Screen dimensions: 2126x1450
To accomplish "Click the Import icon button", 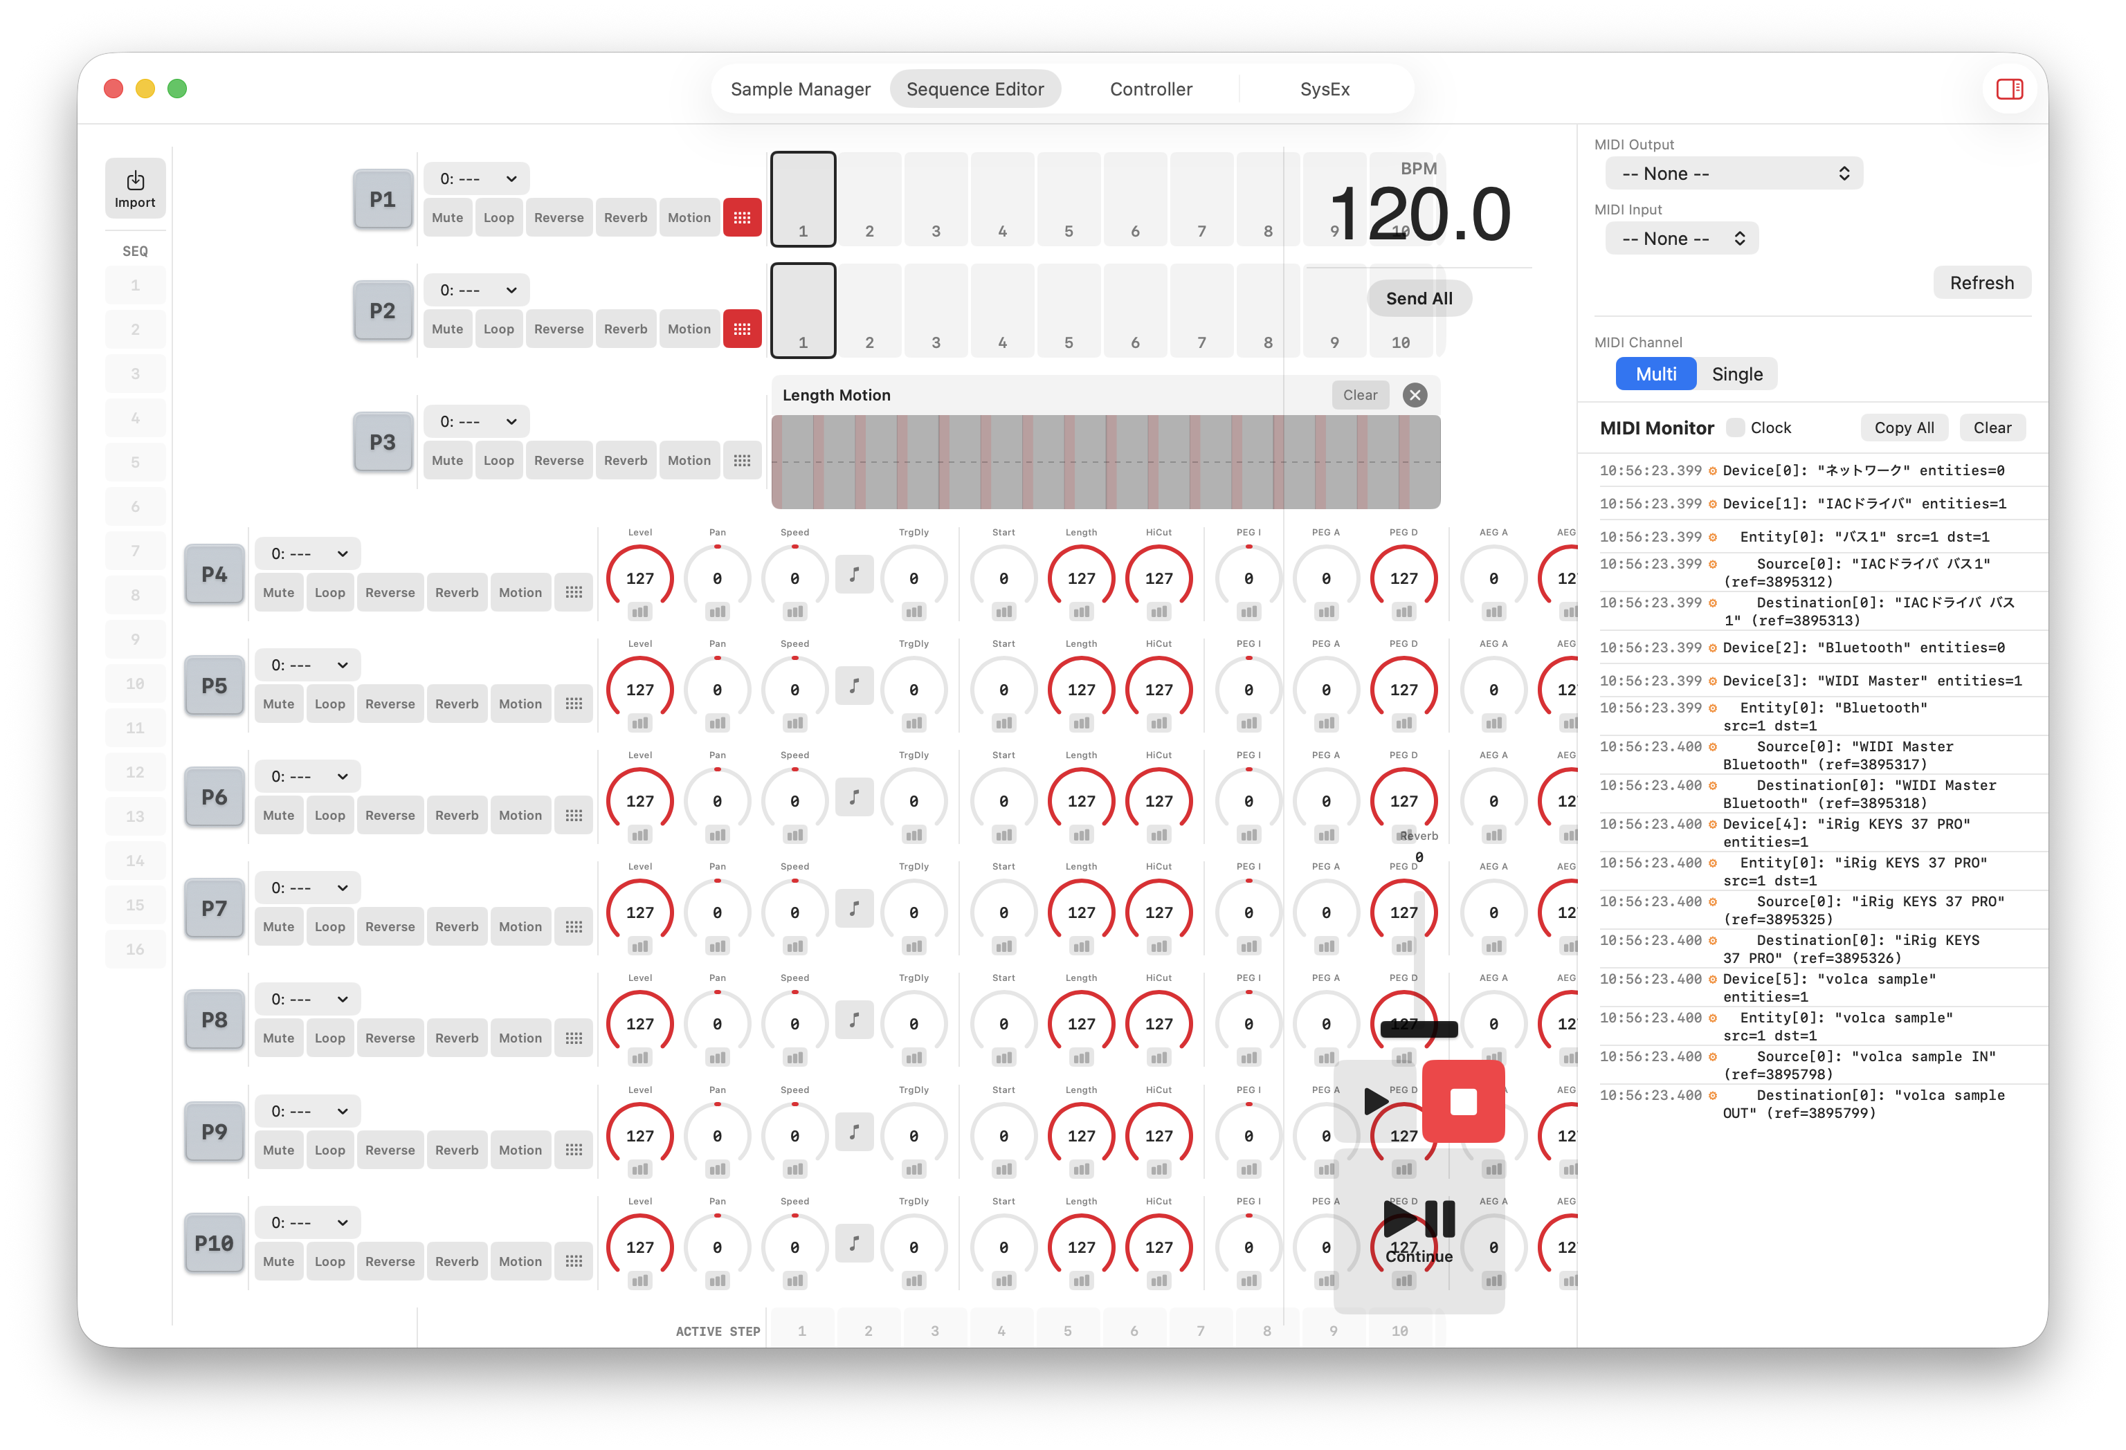I will [134, 188].
